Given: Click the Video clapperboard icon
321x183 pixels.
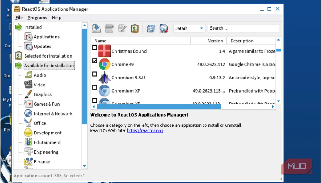Looking at the screenshot, I should point(28,85).
